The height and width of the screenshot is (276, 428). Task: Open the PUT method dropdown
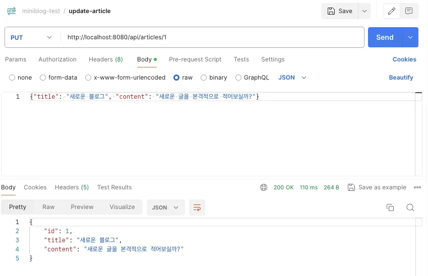pyautogui.click(x=32, y=37)
